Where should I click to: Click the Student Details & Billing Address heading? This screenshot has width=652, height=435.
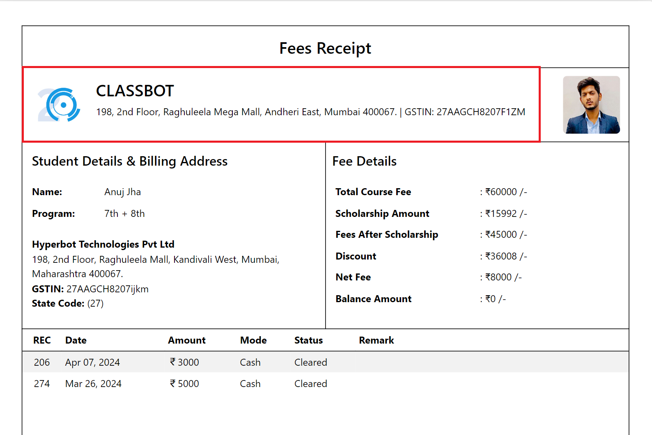[130, 161]
